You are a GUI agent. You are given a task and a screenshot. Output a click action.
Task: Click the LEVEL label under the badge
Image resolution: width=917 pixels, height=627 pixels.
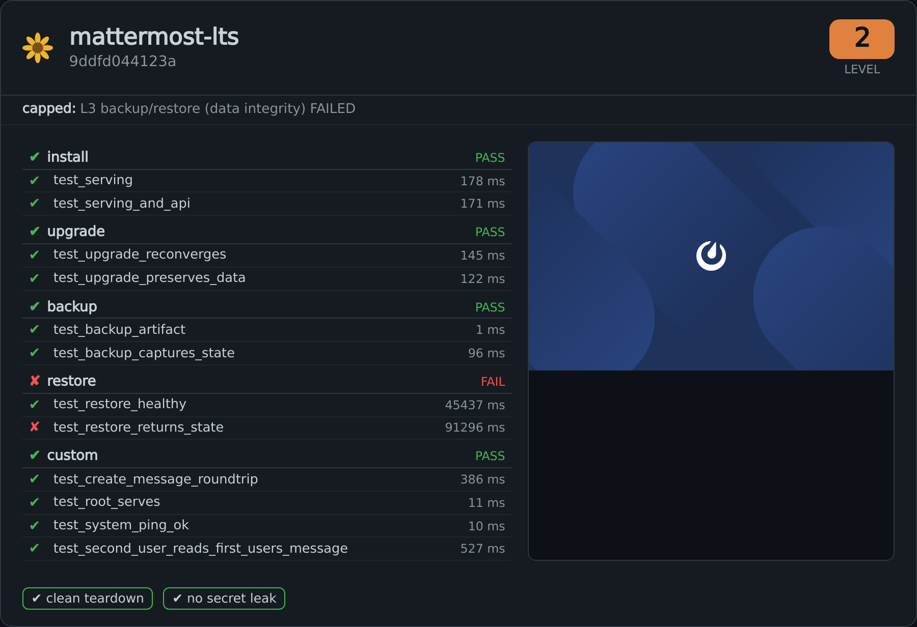(862, 69)
